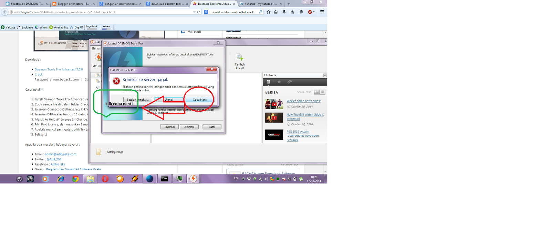Open Request dan Download Software Gratis link
551x249 pixels.
(x=74, y=169)
